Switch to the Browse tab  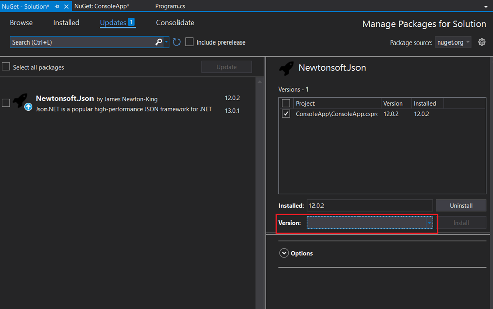pos(21,22)
